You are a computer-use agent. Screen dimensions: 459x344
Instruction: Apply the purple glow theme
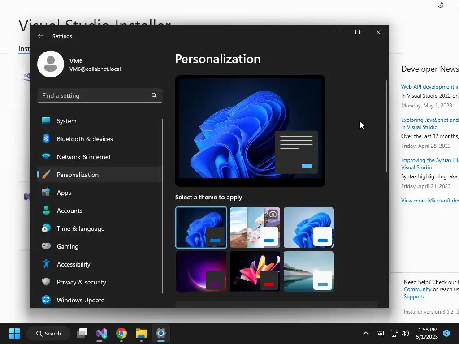point(201,271)
